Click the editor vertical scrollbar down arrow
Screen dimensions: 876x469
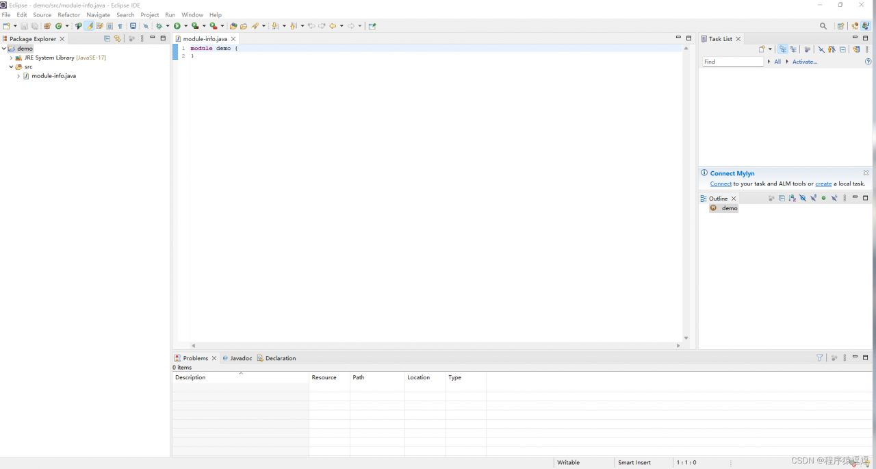686,338
